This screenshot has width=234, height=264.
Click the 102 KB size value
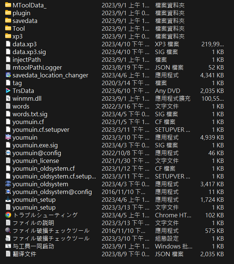pyautogui.click(x=214, y=215)
